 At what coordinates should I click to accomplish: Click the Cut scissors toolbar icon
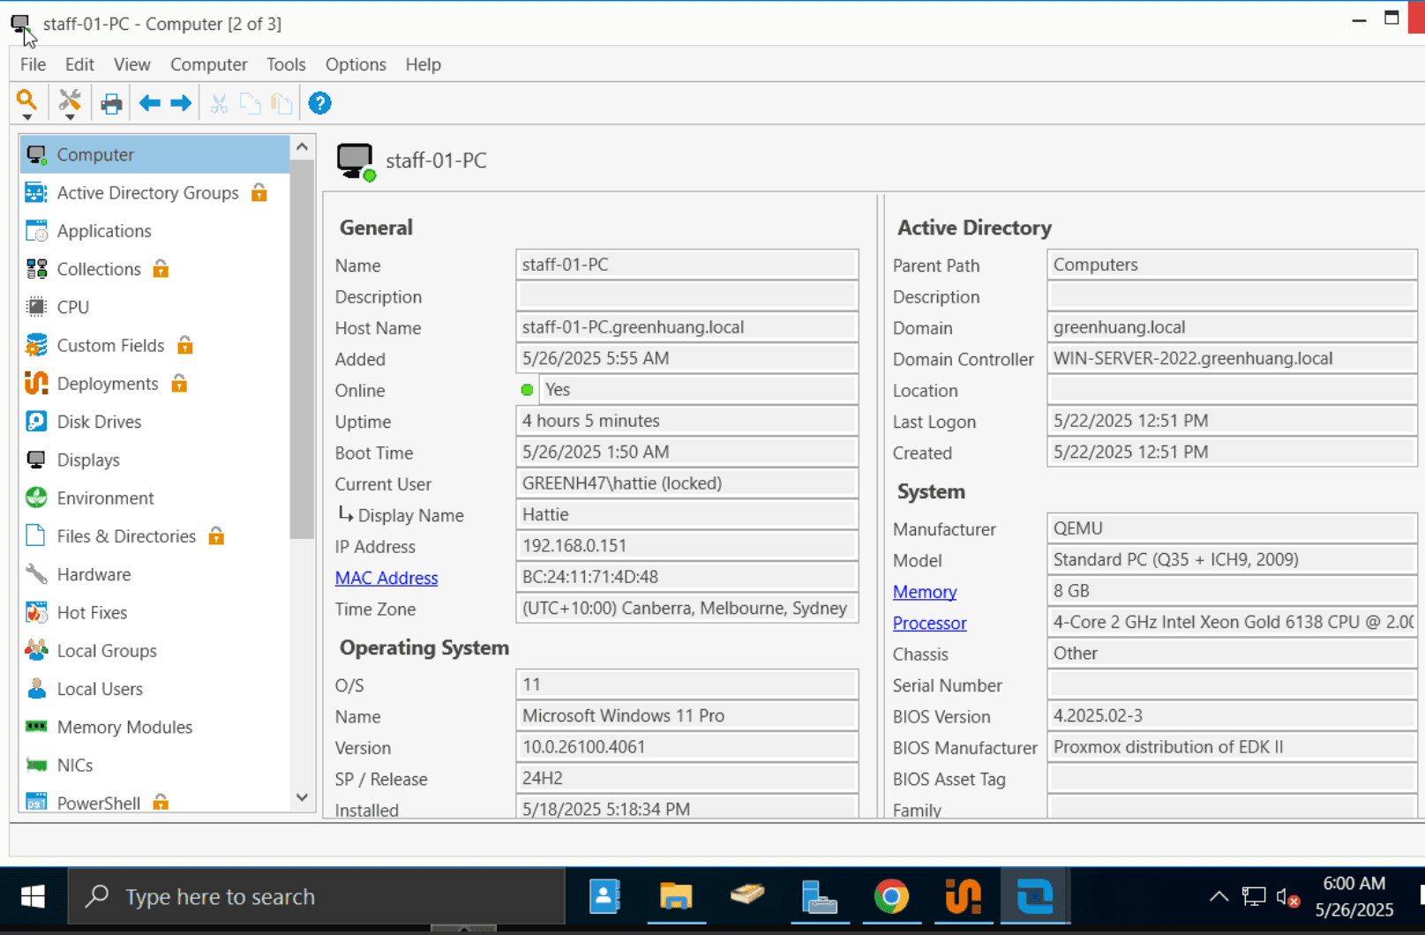pyautogui.click(x=219, y=104)
